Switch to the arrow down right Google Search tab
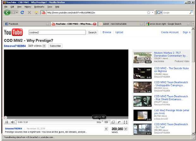 (168, 24)
